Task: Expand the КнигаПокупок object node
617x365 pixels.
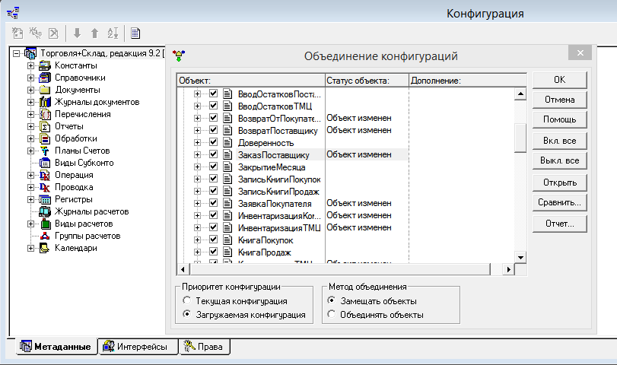Action: [x=198, y=240]
